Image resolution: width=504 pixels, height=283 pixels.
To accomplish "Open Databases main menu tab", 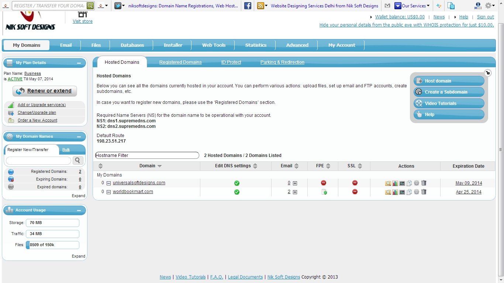I will coord(132,45).
